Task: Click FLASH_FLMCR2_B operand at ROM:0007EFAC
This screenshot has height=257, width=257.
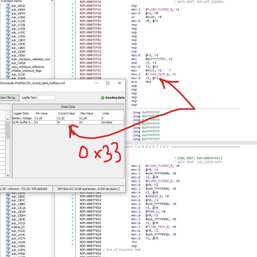Action: [160, 9]
